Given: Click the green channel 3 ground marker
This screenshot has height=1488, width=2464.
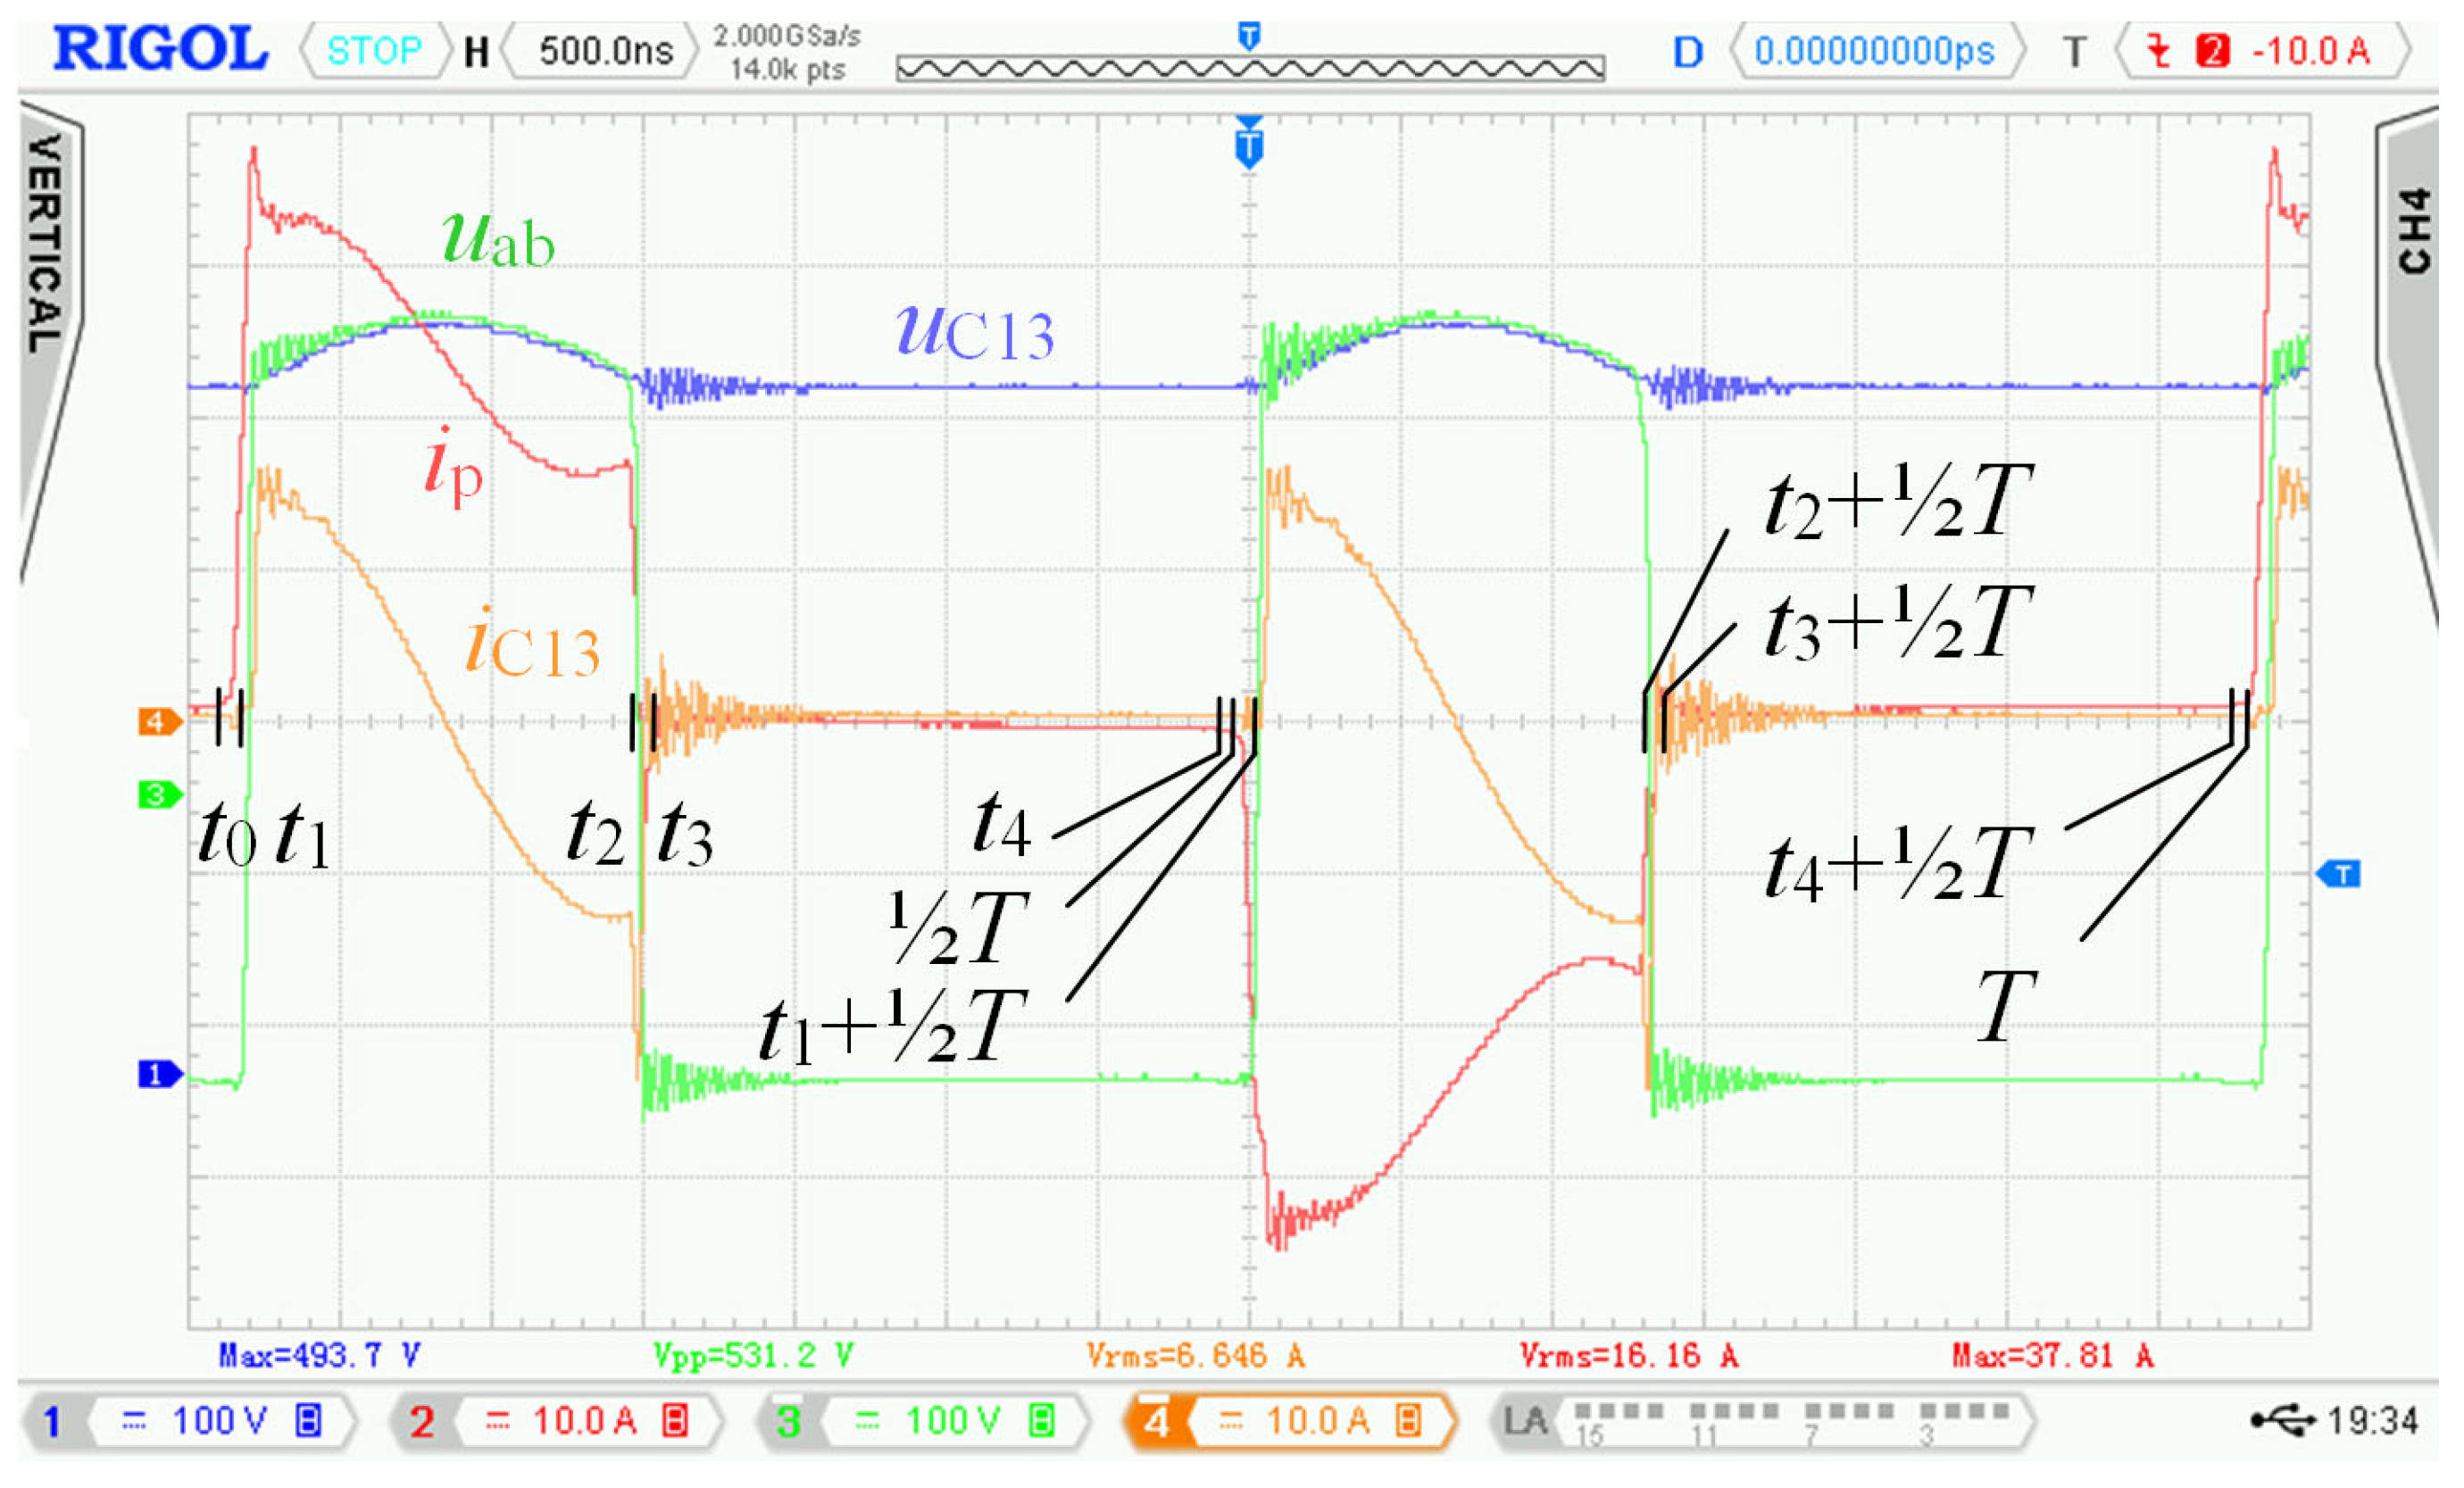Looking at the screenshot, I should (x=158, y=796).
